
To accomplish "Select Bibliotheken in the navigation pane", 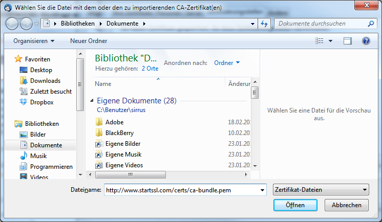I will 41,124.
